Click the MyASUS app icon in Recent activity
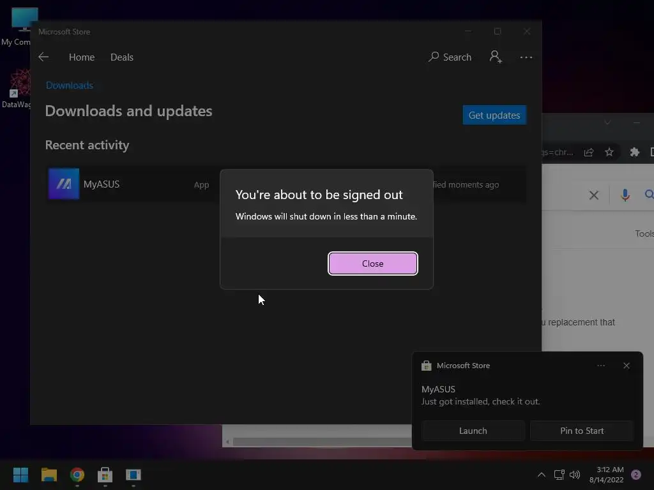This screenshot has height=490, width=654. coord(63,184)
